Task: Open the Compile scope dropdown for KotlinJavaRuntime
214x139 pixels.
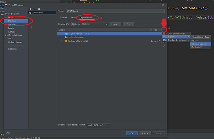Action: [156, 41]
